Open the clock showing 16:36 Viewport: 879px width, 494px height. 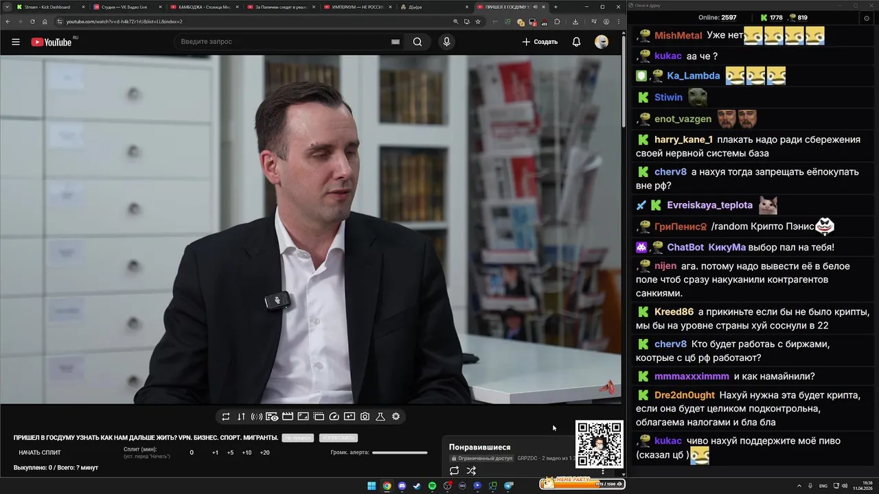863,485
